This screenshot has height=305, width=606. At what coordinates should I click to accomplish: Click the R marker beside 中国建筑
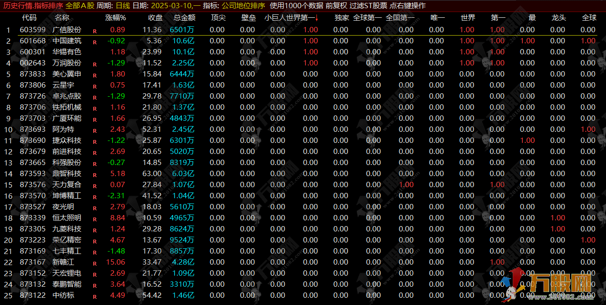[x=94, y=42]
